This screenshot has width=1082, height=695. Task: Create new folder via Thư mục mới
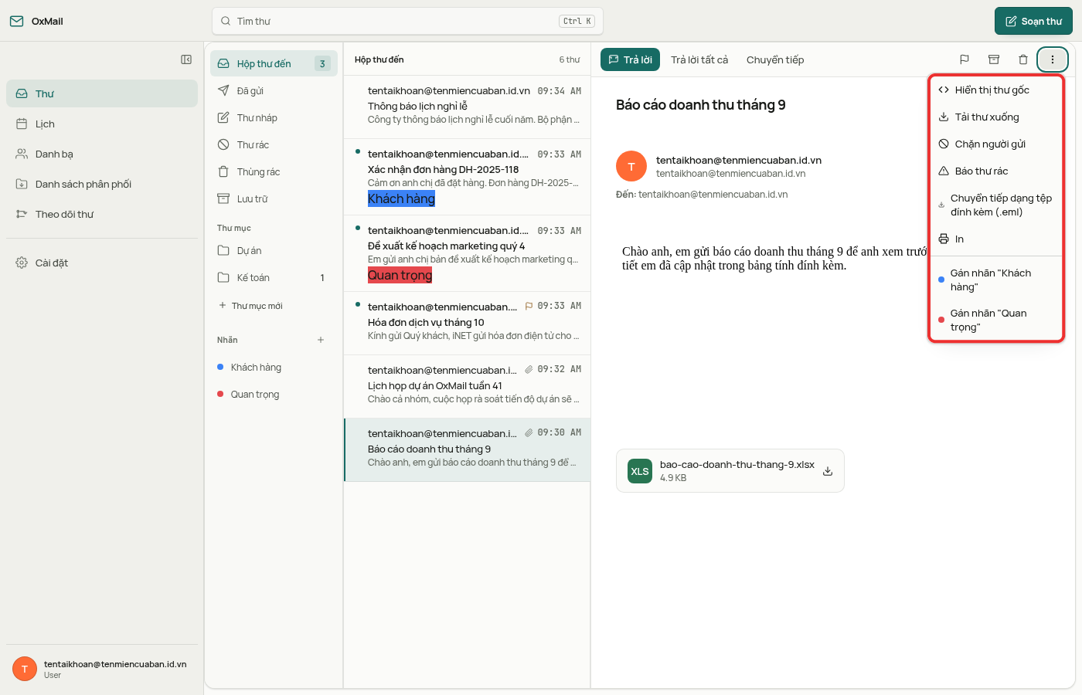250,306
